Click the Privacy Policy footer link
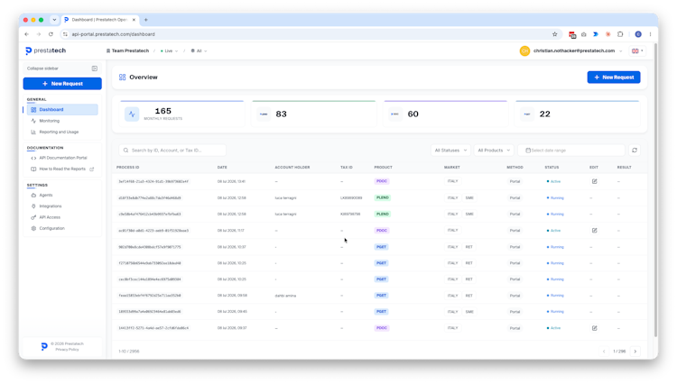The image size is (677, 384). (67, 350)
